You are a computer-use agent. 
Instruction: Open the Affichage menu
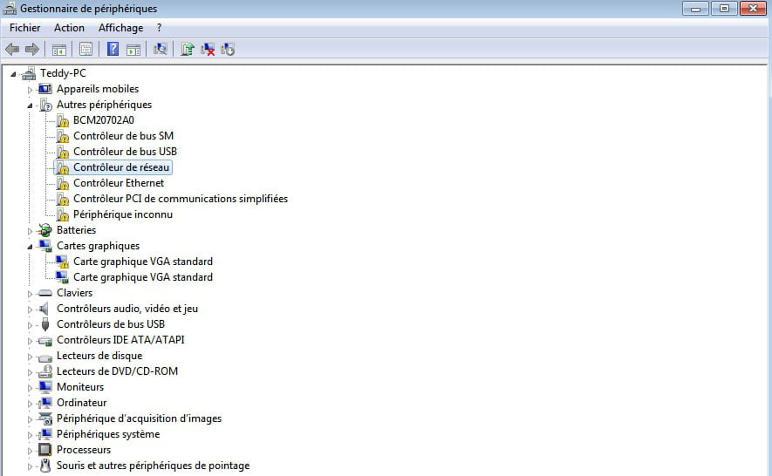pyautogui.click(x=120, y=28)
